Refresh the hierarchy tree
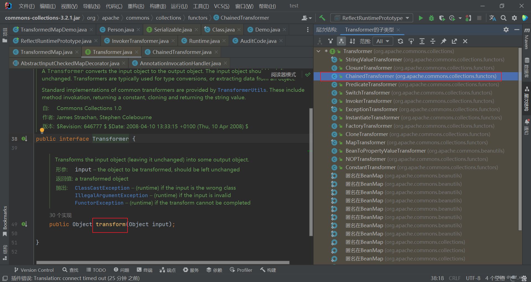 [400, 41]
